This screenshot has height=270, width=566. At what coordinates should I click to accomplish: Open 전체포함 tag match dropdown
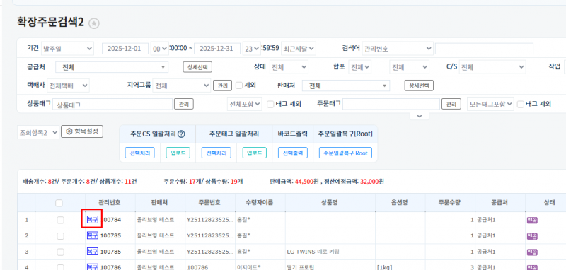click(x=245, y=104)
